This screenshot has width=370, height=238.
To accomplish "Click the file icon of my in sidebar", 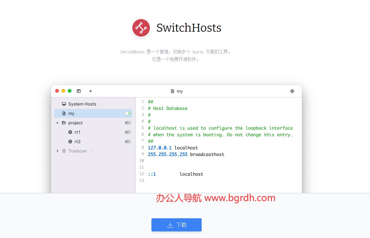I will pyautogui.click(x=64, y=113).
